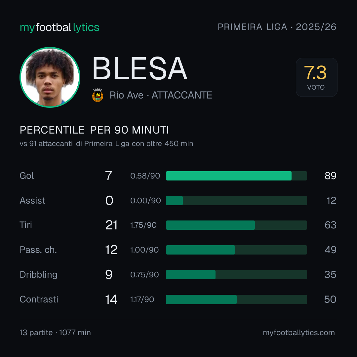Open Blesa's player portrait photo
The height and width of the screenshot is (357, 357).
(50, 77)
